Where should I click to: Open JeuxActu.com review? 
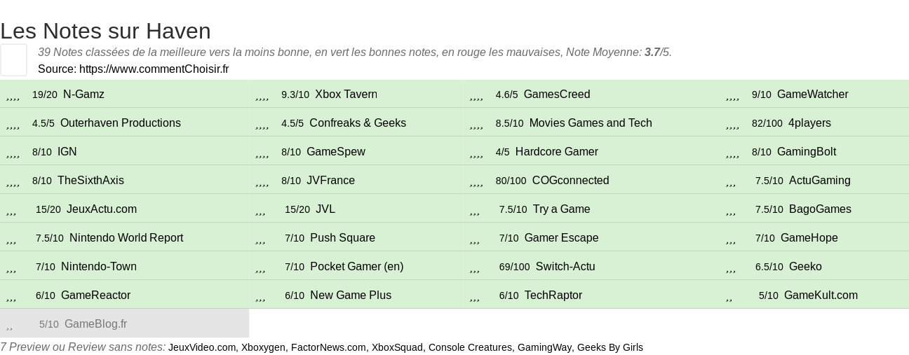click(102, 209)
